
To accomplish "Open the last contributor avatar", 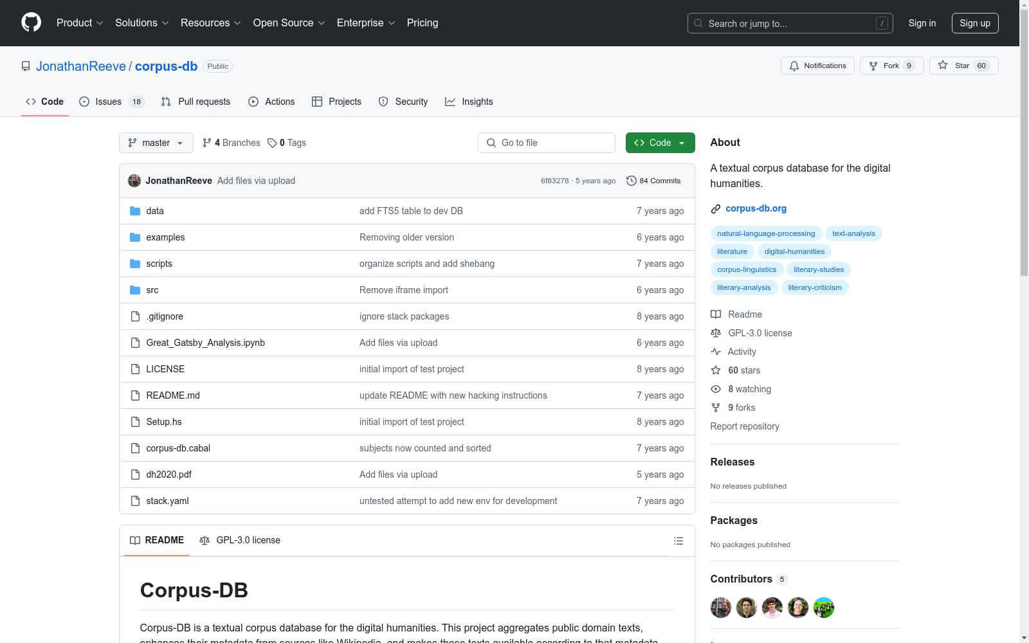I will tap(824, 608).
